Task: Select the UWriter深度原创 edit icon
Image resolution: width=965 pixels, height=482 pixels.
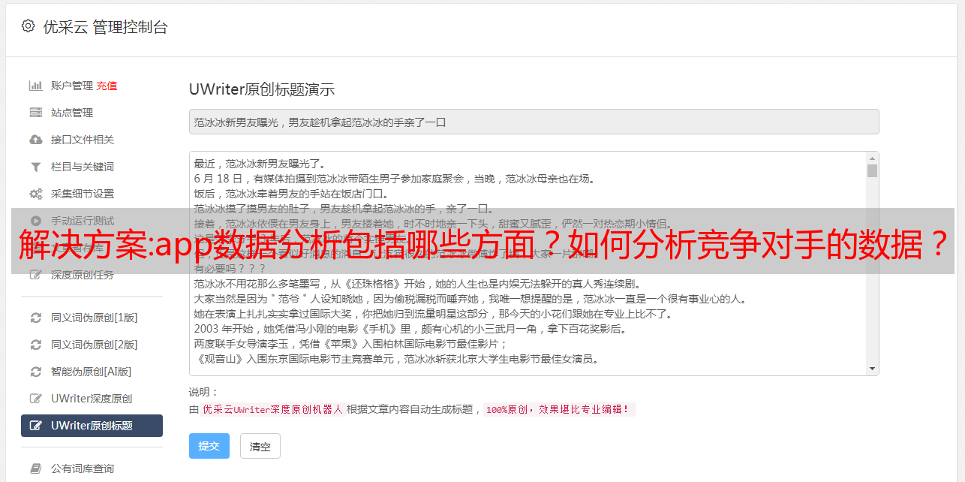Action: (x=35, y=399)
